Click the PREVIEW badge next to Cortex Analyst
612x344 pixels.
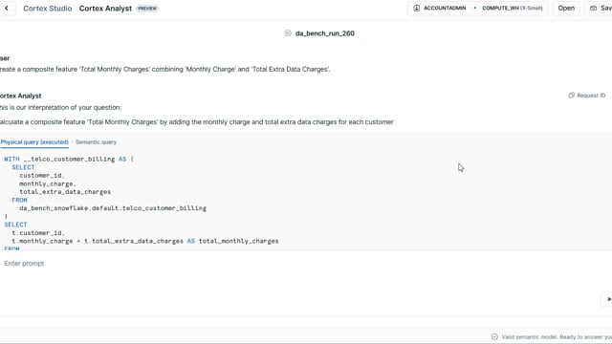[x=147, y=9]
